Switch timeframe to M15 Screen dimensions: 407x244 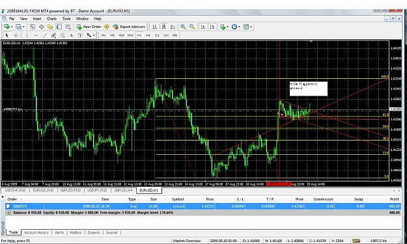[121, 35]
